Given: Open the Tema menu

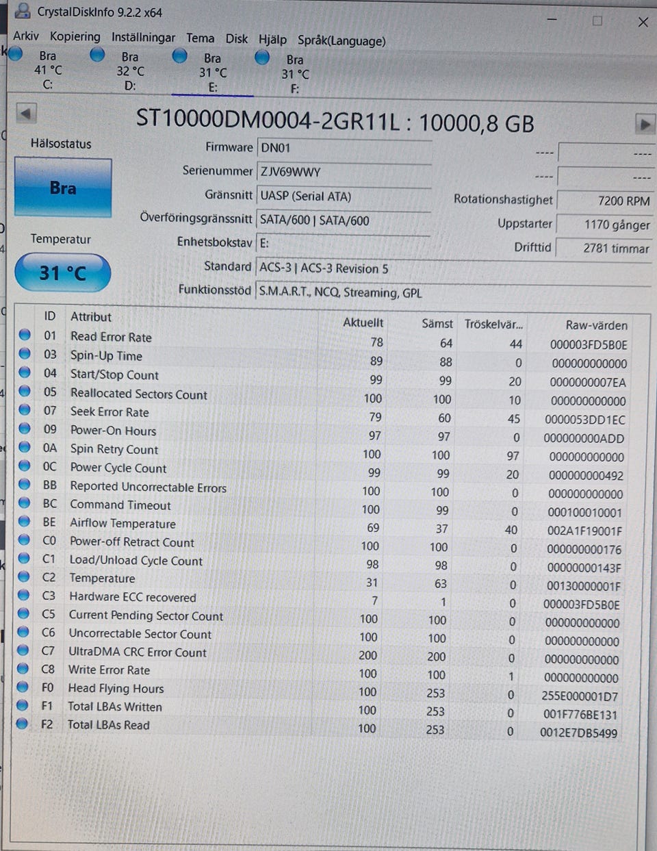Looking at the screenshot, I should coord(200,38).
